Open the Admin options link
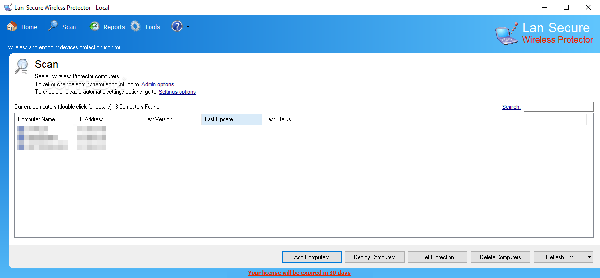The image size is (600, 278). (158, 84)
